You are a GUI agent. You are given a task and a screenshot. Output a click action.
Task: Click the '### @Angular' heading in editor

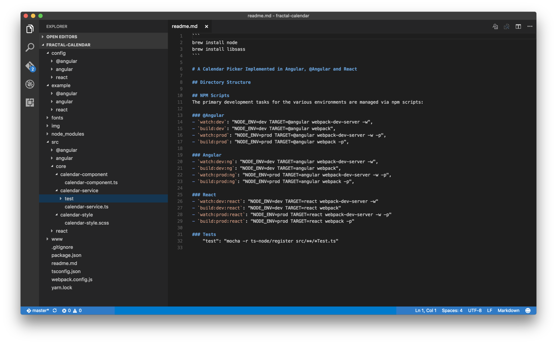[208, 115]
